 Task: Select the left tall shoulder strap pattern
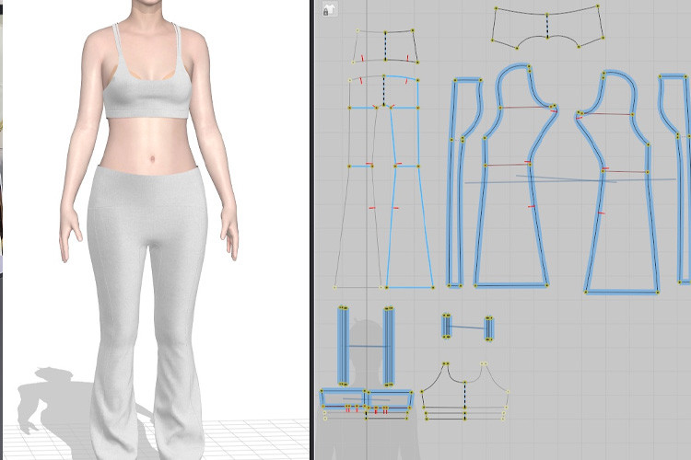click(x=343, y=346)
